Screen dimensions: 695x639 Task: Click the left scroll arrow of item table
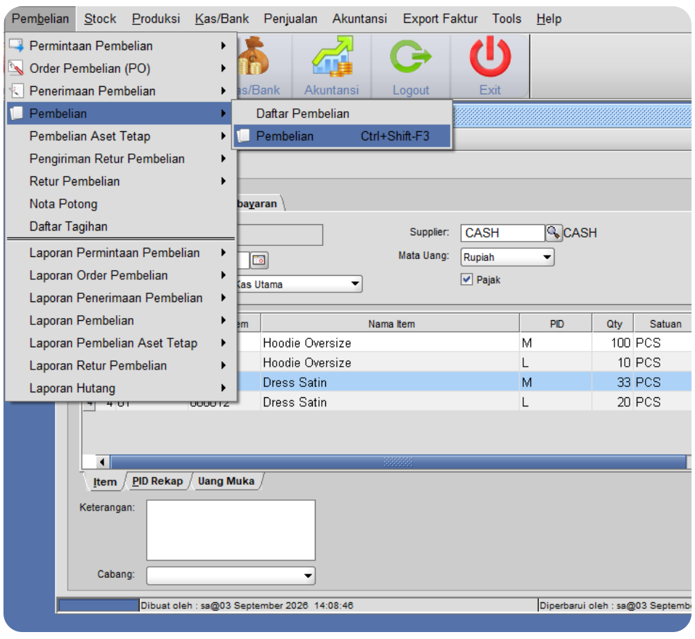[102, 463]
